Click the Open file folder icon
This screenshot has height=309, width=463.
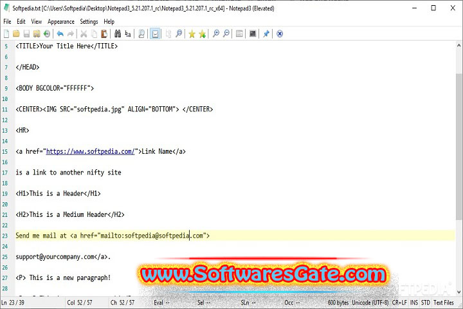point(17,33)
